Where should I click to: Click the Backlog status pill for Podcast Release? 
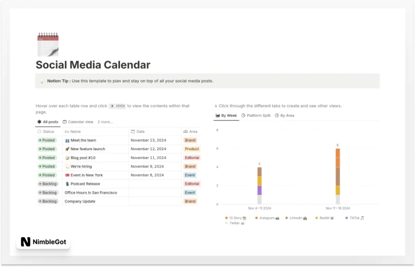tap(47, 184)
